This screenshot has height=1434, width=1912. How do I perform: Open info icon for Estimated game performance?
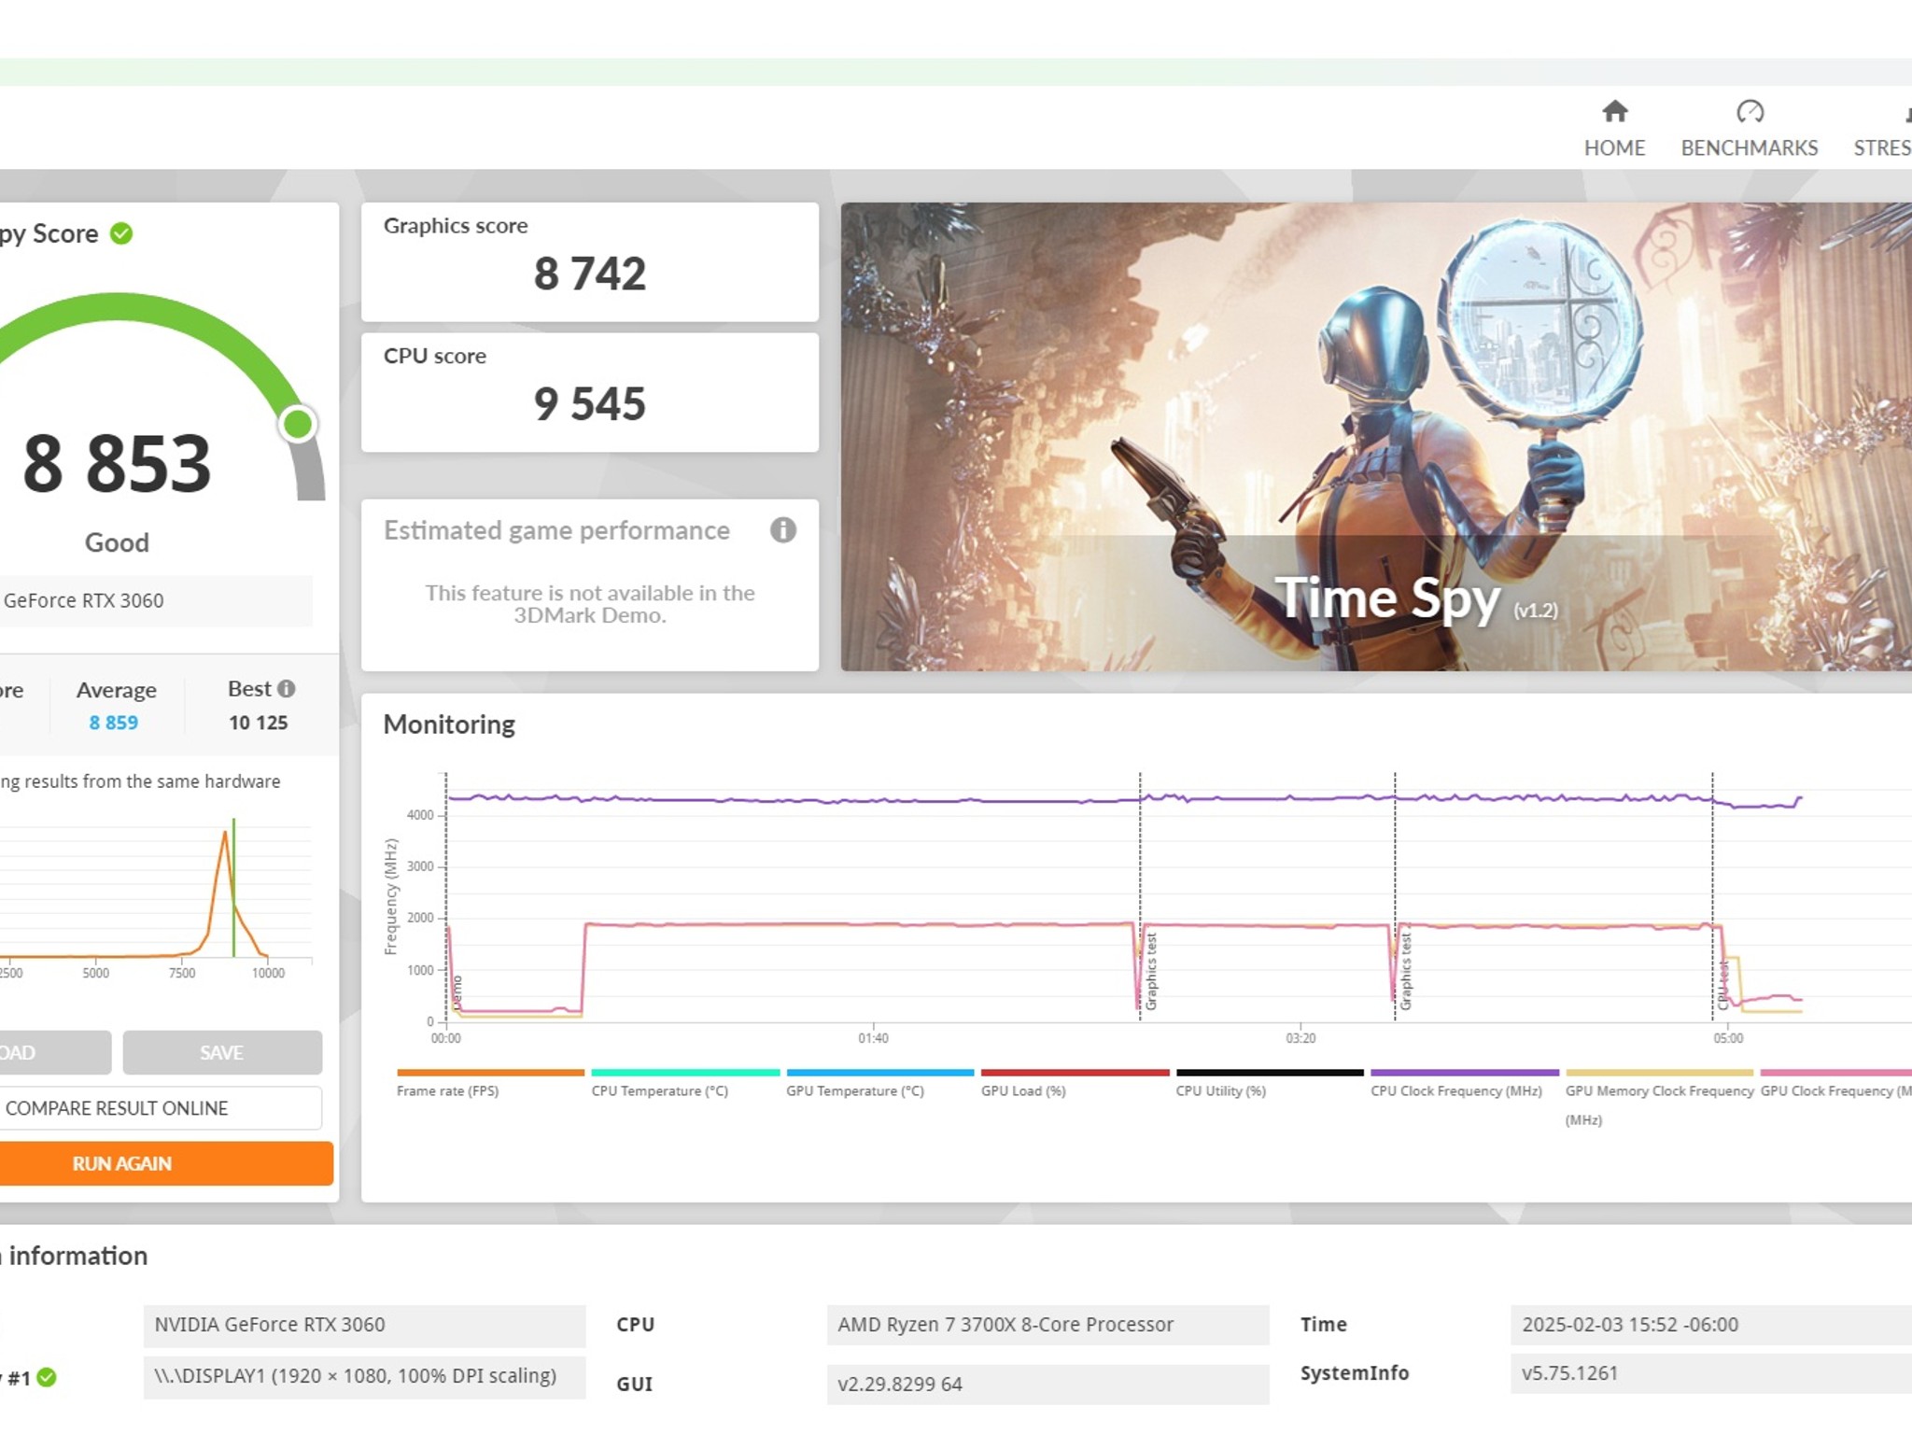coord(782,530)
